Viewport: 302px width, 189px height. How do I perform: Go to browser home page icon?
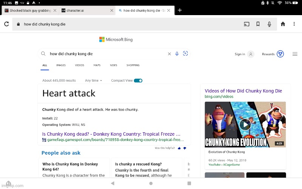tap(283, 24)
